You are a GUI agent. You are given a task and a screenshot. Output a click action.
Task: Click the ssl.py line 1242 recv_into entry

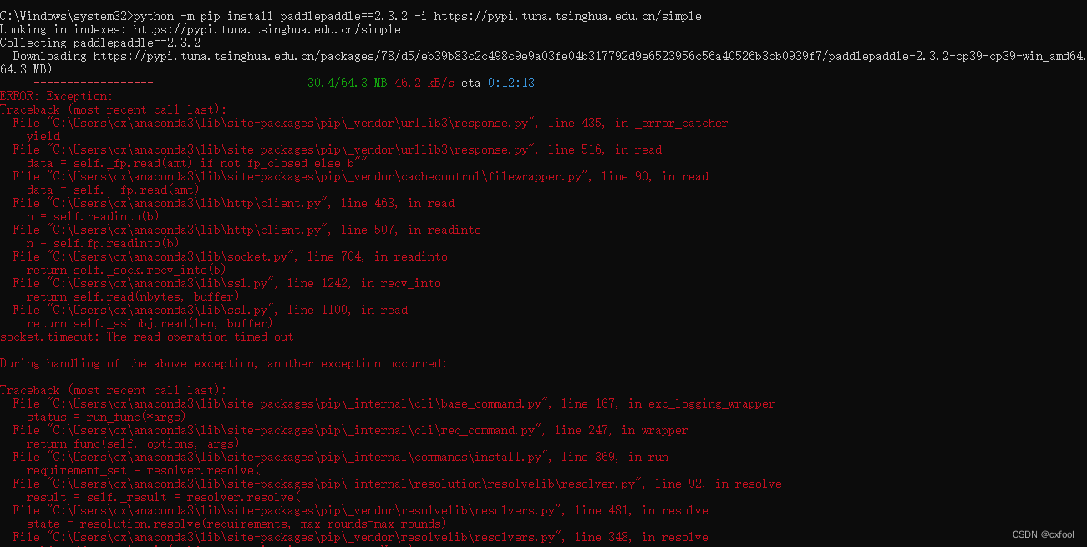[x=221, y=283]
